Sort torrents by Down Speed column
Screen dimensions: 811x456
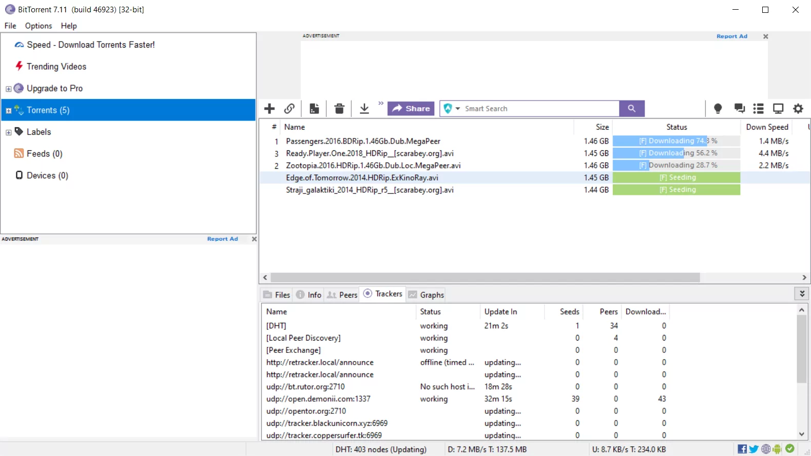pyautogui.click(x=767, y=127)
